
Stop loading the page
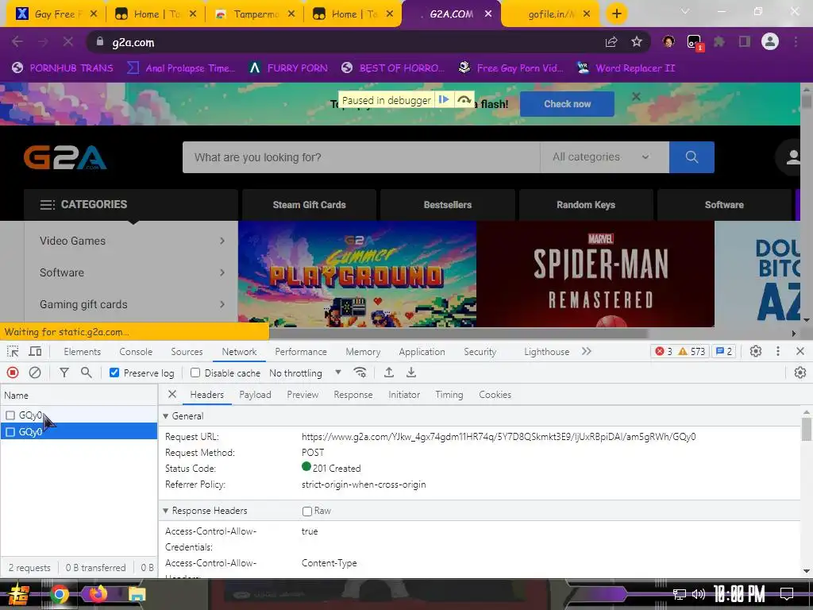(x=68, y=42)
